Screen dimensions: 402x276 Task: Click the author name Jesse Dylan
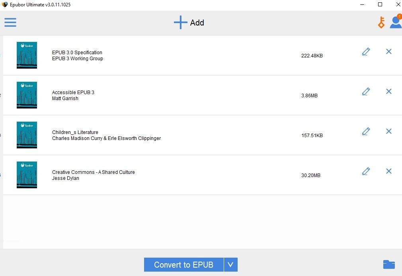(x=66, y=178)
